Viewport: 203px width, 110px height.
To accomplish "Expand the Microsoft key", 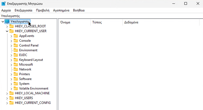I will (x=11, y=65).
